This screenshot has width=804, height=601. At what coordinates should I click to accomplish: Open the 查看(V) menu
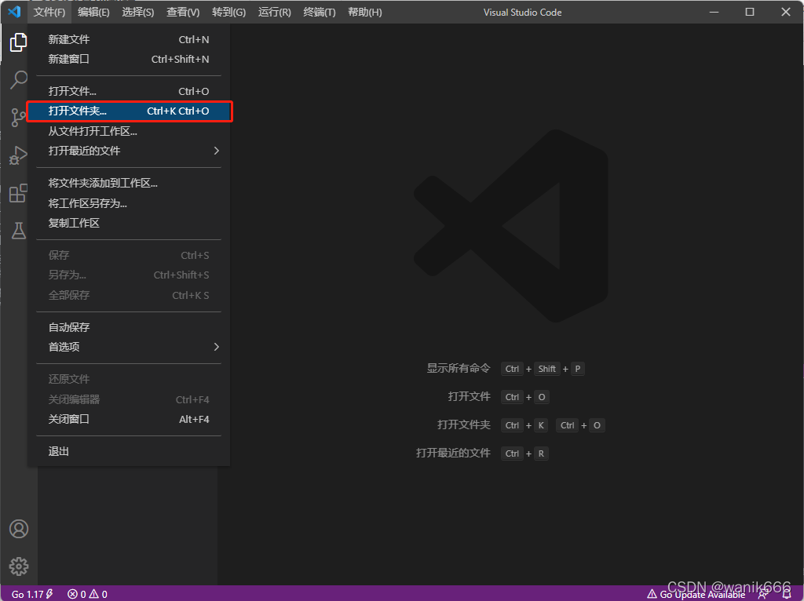coord(183,12)
